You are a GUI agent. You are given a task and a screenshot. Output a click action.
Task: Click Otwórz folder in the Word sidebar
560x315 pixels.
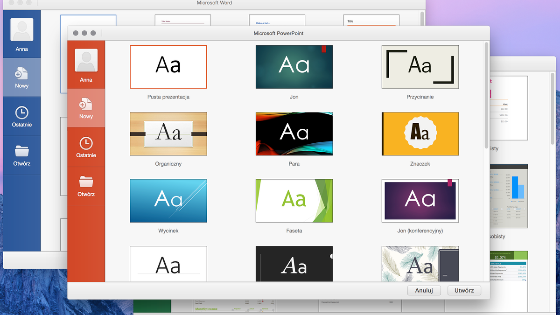click(21, 155)
